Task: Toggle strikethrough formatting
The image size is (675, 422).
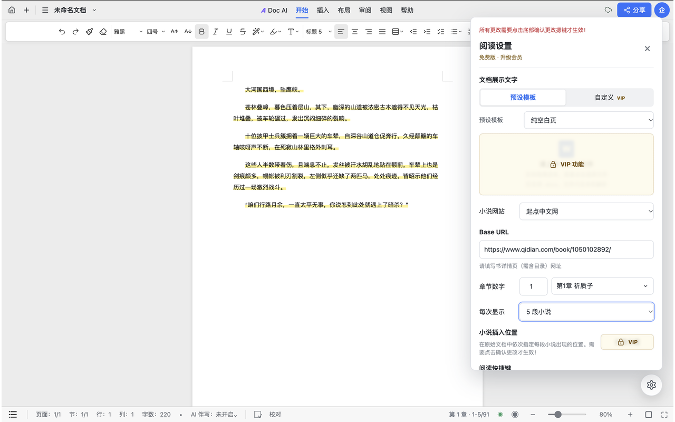Action: coord(243,32)
